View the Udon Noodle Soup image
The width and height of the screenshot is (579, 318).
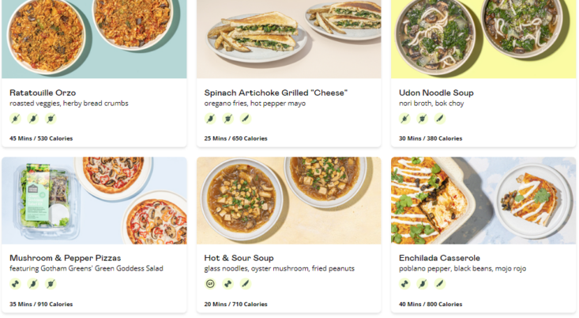483,39
